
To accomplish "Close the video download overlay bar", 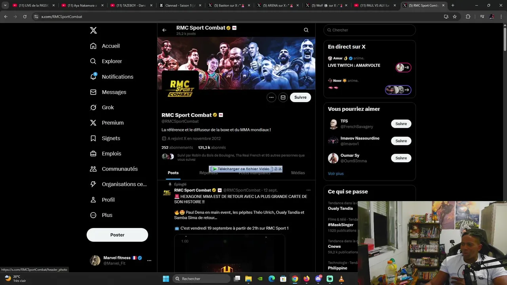I will pos(280,169).
